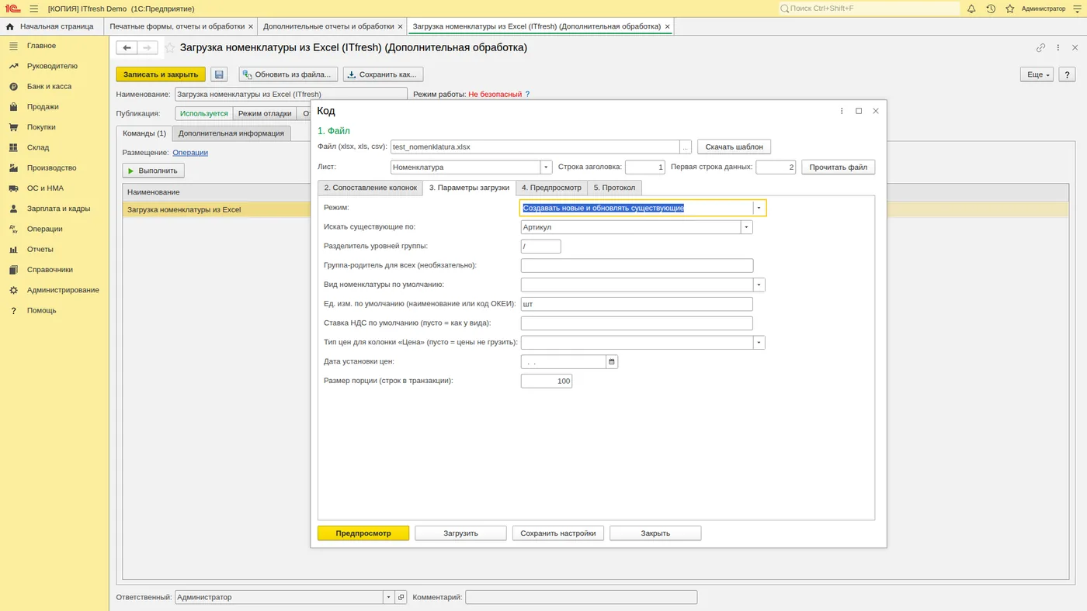Click 'Прочитать файл' button
Screen dimensions: 1087x611
(838, 167)
